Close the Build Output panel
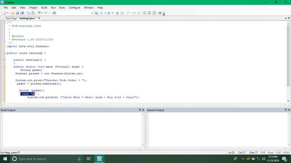Viewport: 291px width, 163px height. [143, 110]
